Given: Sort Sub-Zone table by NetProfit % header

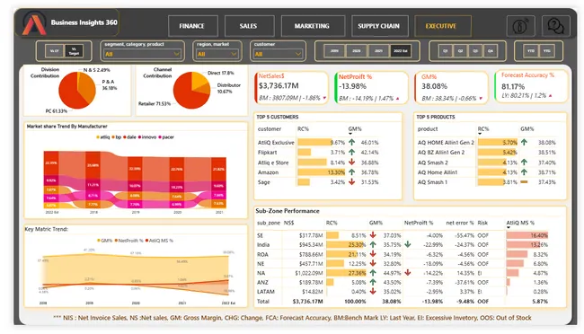Looking at the screenshot, I should click(x=419, y=223).
